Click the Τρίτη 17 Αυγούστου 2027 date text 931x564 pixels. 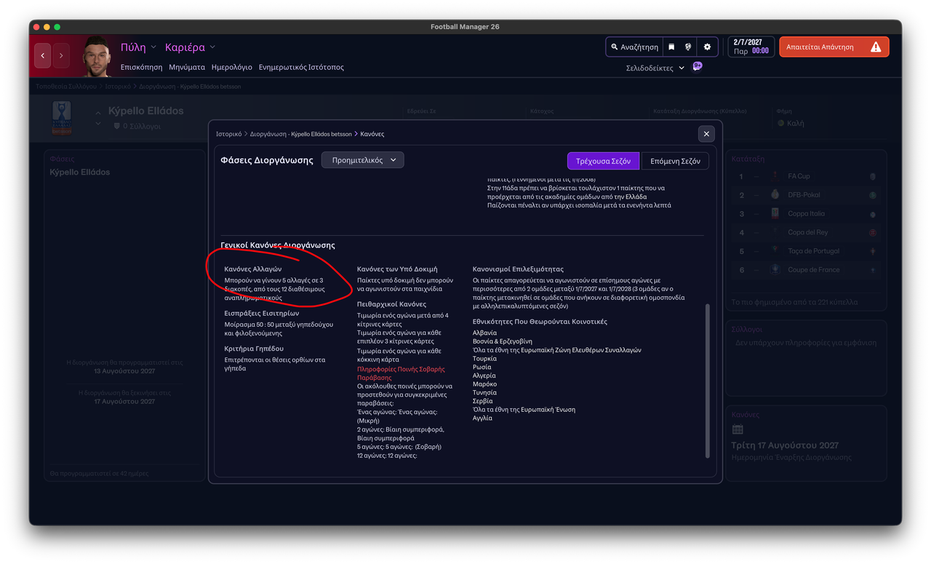coord(785,445)
